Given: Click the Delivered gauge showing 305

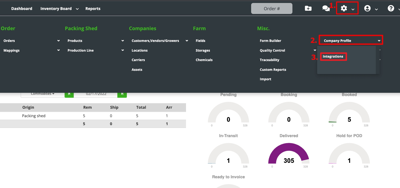Looking at the screenshot, I should pyautogui.click(x=289, y=155).
